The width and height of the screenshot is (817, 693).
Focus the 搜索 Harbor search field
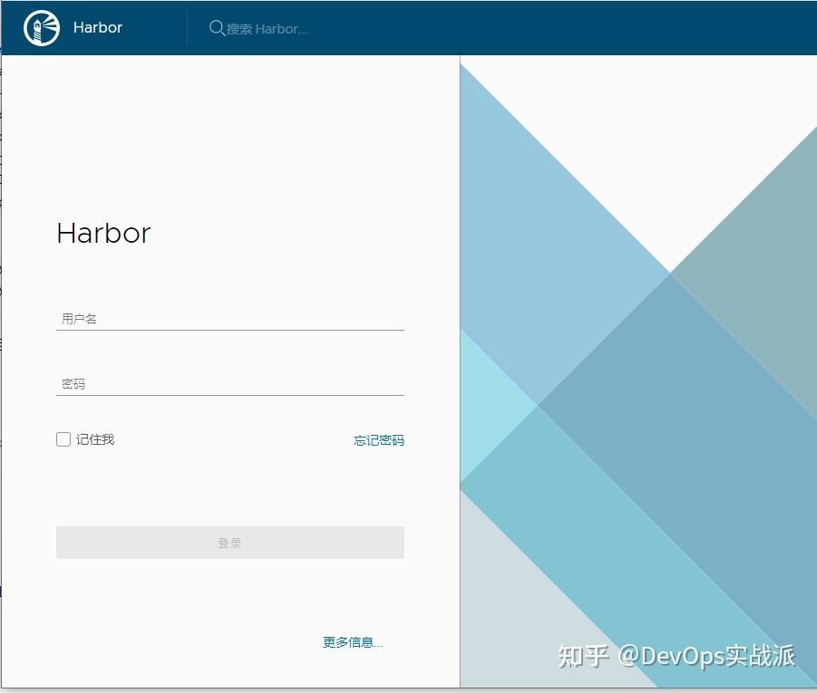[267, 29]
